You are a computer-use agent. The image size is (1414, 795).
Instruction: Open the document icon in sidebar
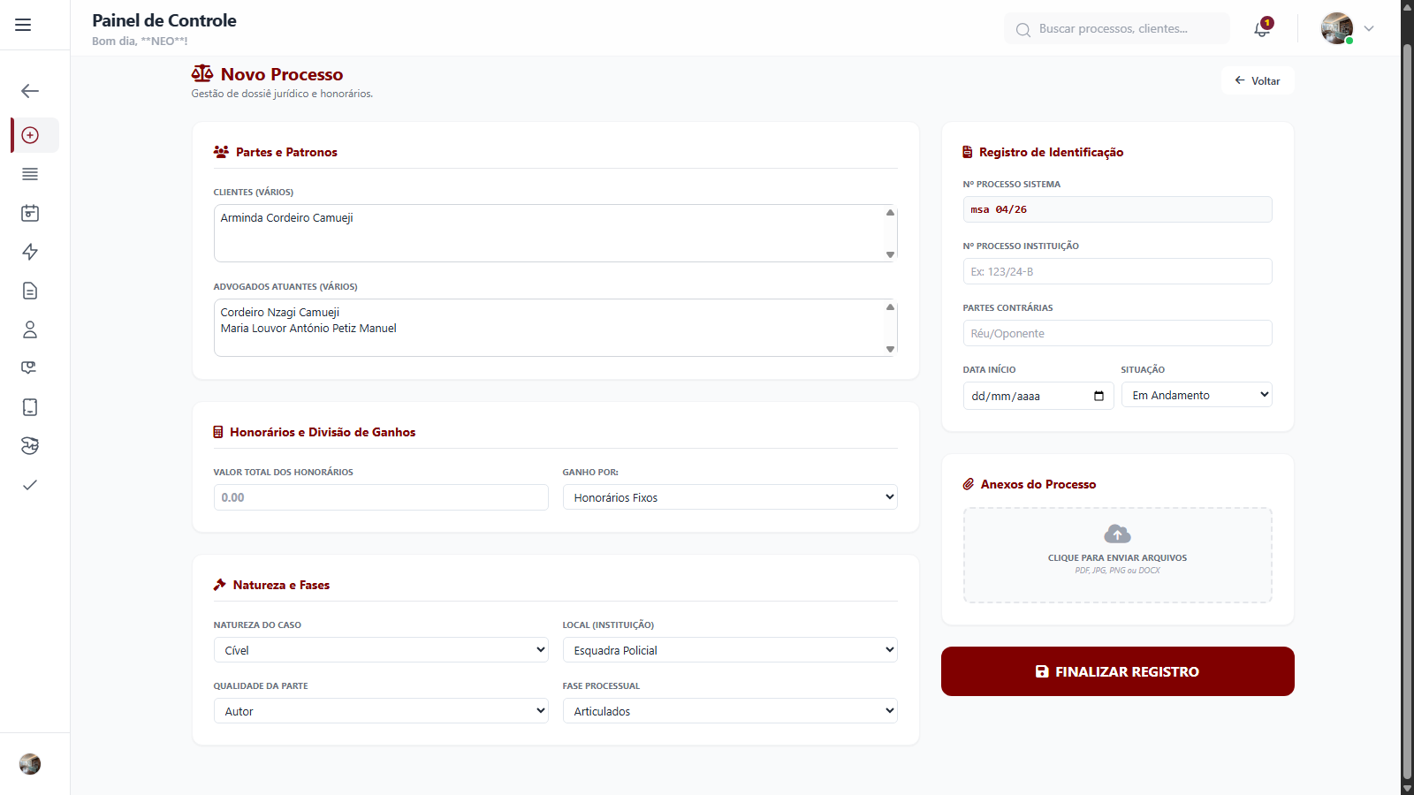(30, 291)
